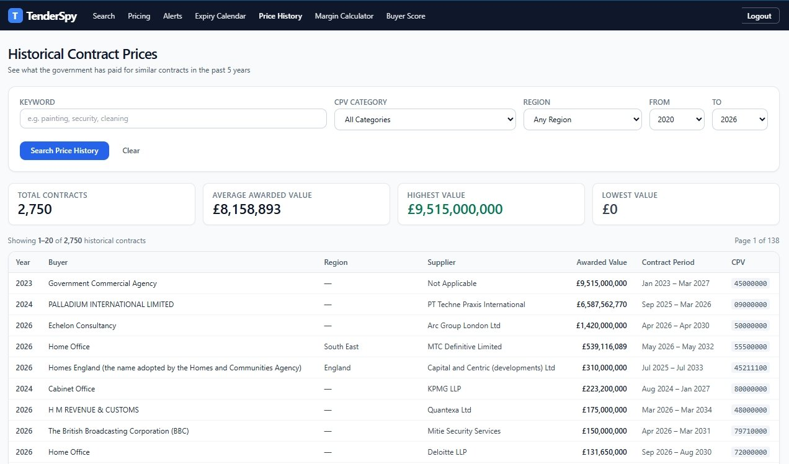This screenshot has height=464, width=789.
Task: Go to the Pricing page
Action: coord(139,16)
